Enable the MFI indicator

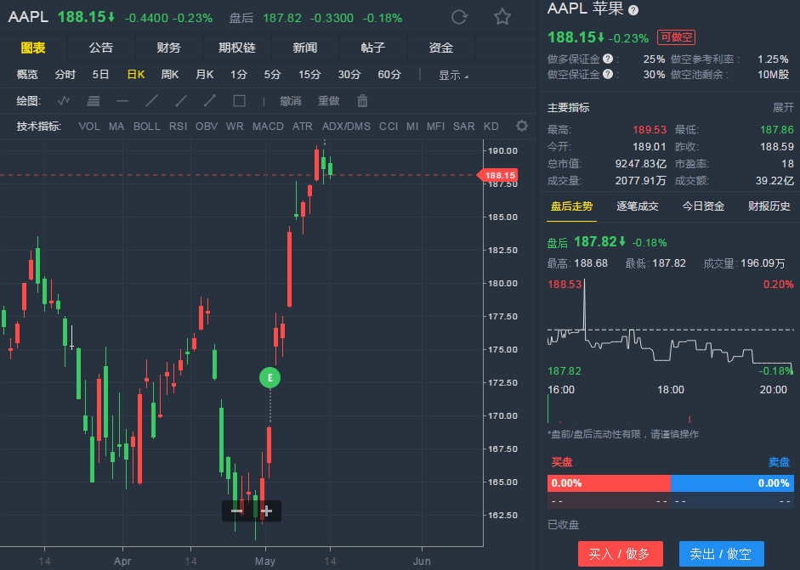[x=436, y=127]
